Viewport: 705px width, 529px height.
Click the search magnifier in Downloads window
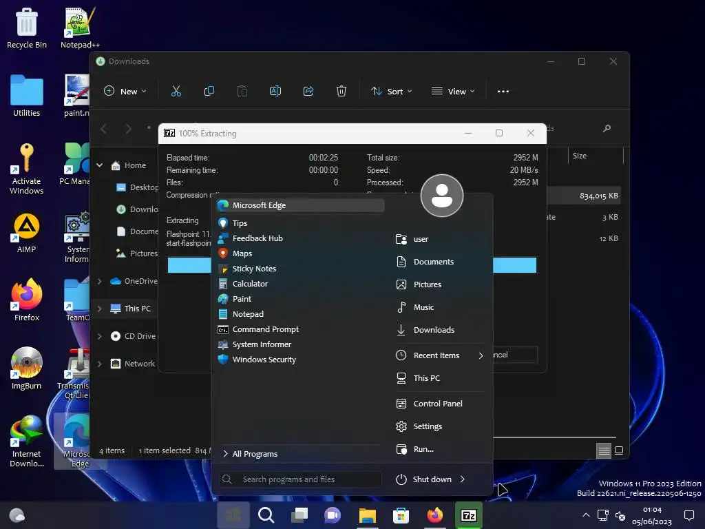(x=607, y=129)
